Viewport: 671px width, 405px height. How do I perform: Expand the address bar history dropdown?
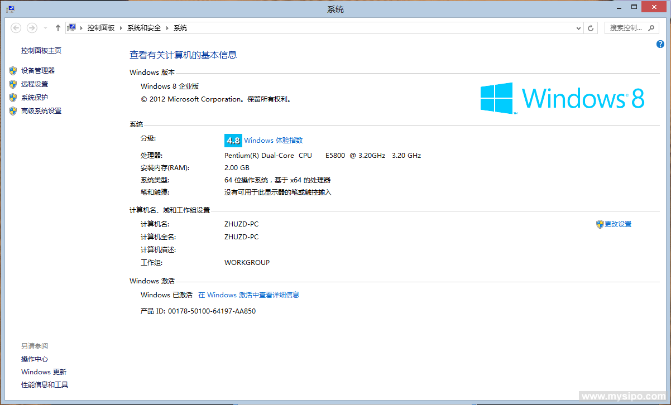click(x=578, y=28)
